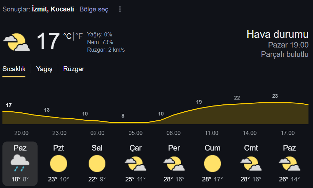
Task: Click the 23 degree point on the chart
Action: [x=275, y=96]
